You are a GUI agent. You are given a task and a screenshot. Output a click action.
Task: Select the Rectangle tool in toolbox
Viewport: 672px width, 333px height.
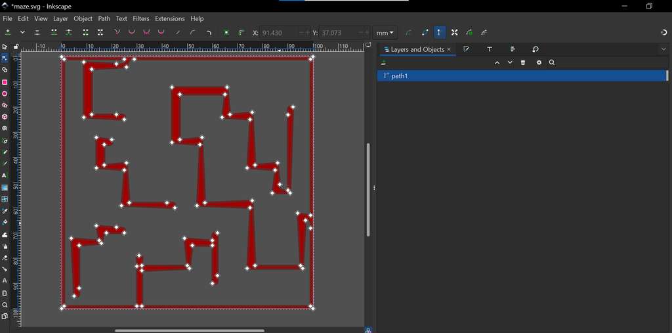click(5, 82)
